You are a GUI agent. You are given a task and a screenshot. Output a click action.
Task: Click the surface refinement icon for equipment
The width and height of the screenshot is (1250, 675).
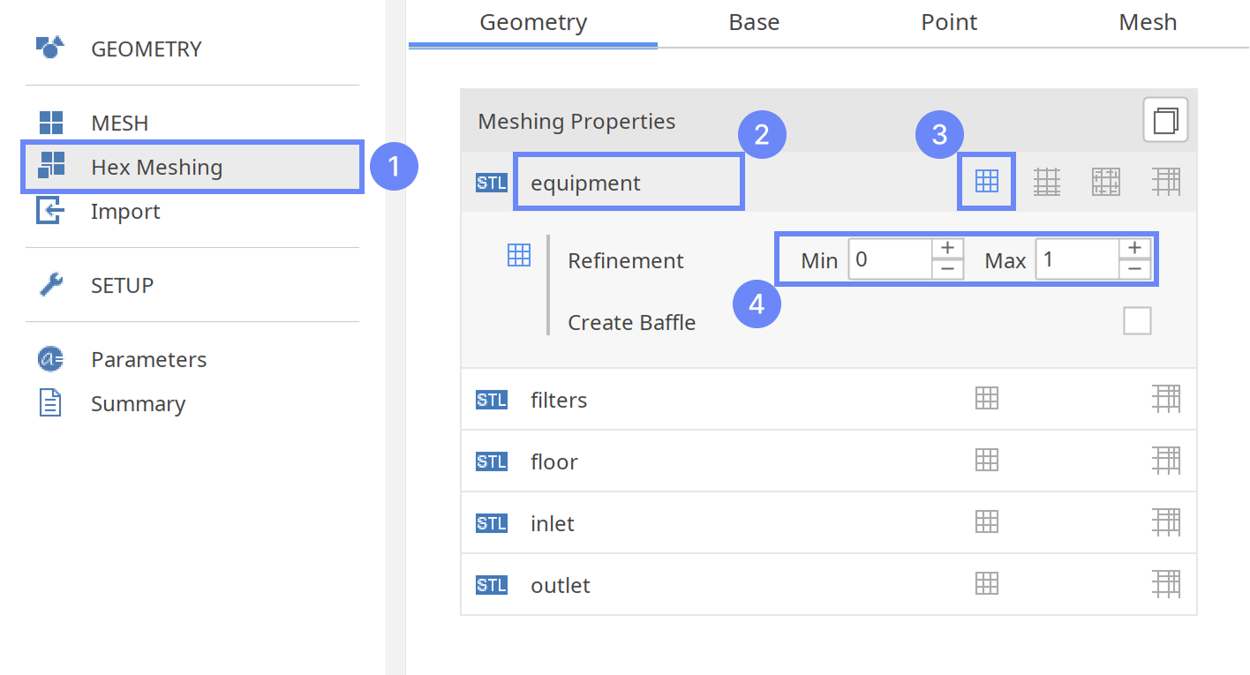click(986, 182)
